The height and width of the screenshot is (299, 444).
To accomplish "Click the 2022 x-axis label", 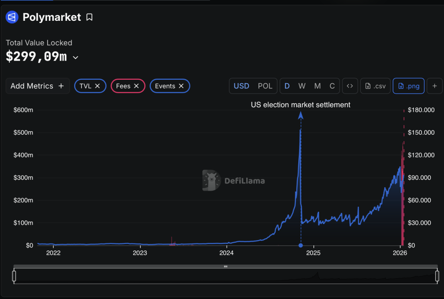I will (x=53, y=253).
